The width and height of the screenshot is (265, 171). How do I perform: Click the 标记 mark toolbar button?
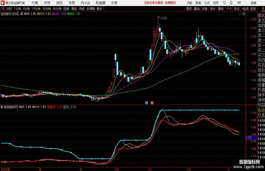(x=237, y=9)
